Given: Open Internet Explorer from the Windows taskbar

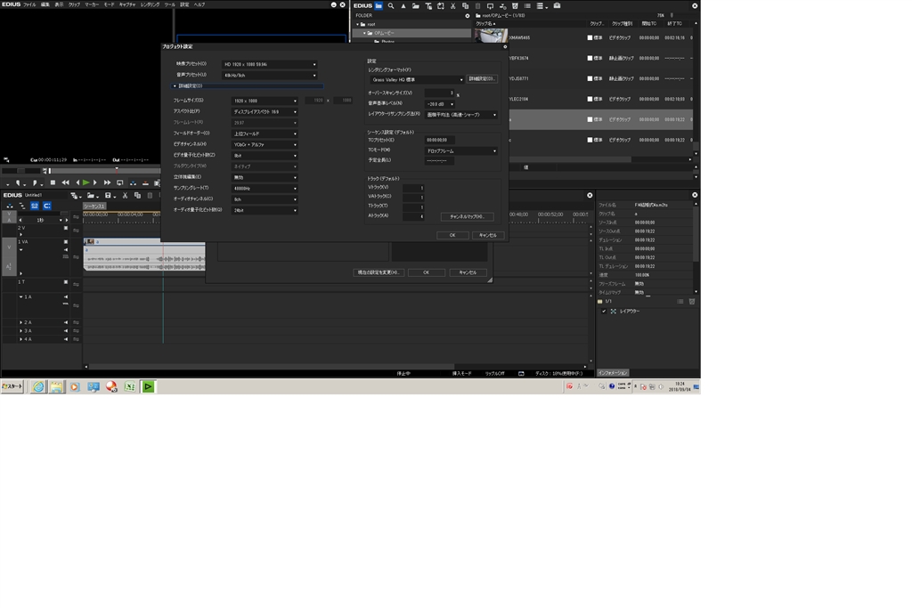Looking at the screenshot, I should tap(37, 386).
